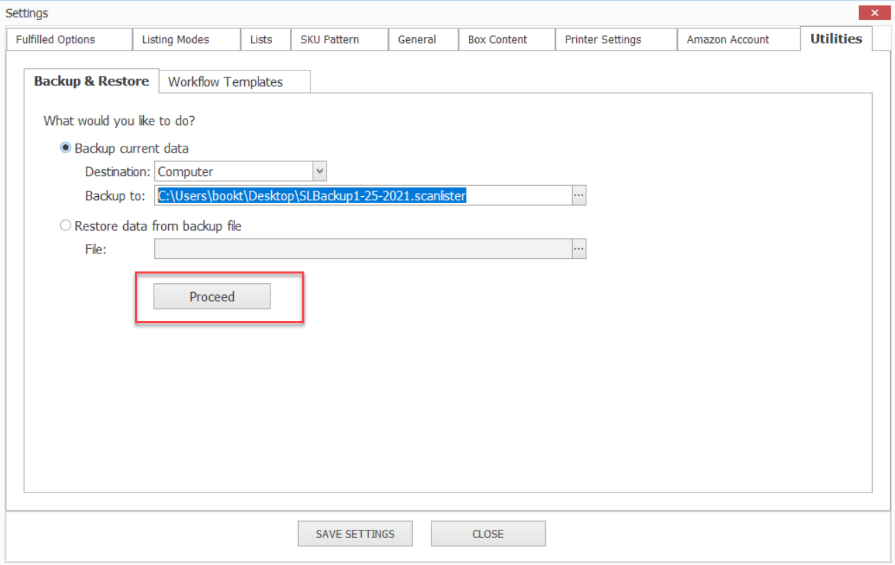Select Restore data from backup file option
Viewport: 895px width, 565px height.
pyautogui.click(x=66, y=226)
